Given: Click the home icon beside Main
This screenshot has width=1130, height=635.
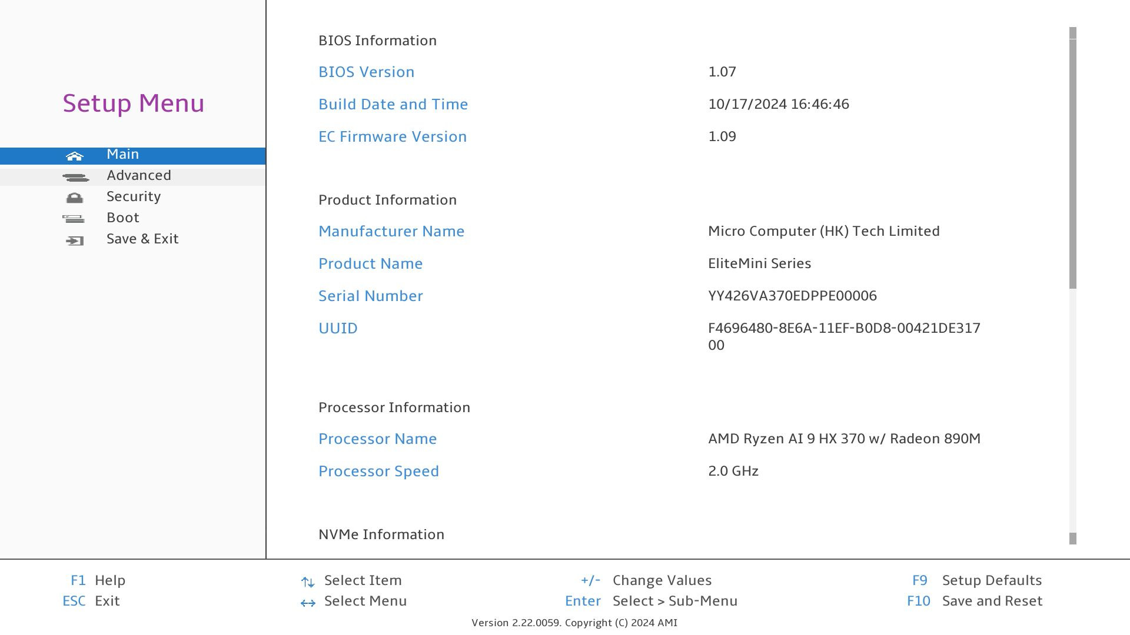Looking at the screenshot, I should point(75,156).
